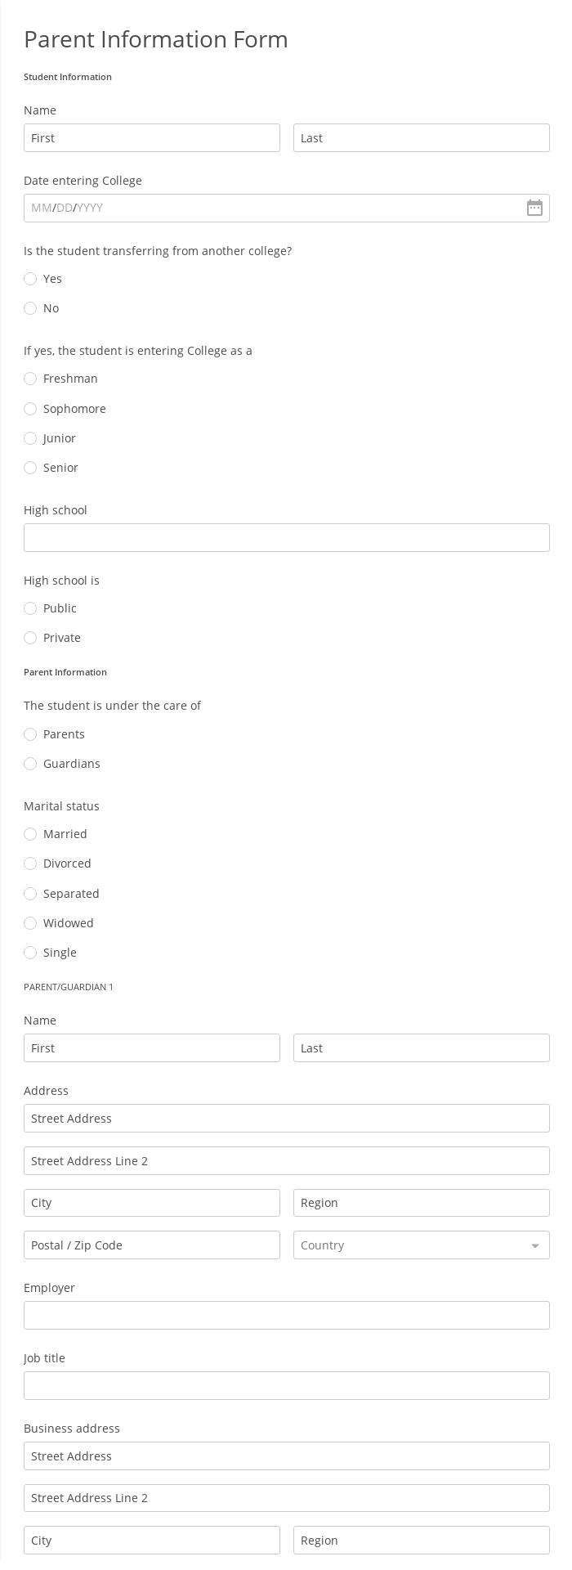Select Yes for transferring from another college
The width and height of the screenshot is (572, 1570).
coord(30,279)
